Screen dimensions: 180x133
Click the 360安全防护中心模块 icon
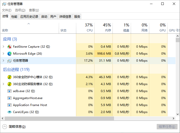(9, 77)
